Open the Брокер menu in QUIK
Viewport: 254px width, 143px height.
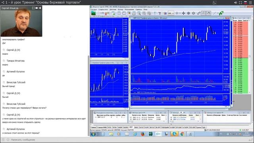(x=120, y=10)
